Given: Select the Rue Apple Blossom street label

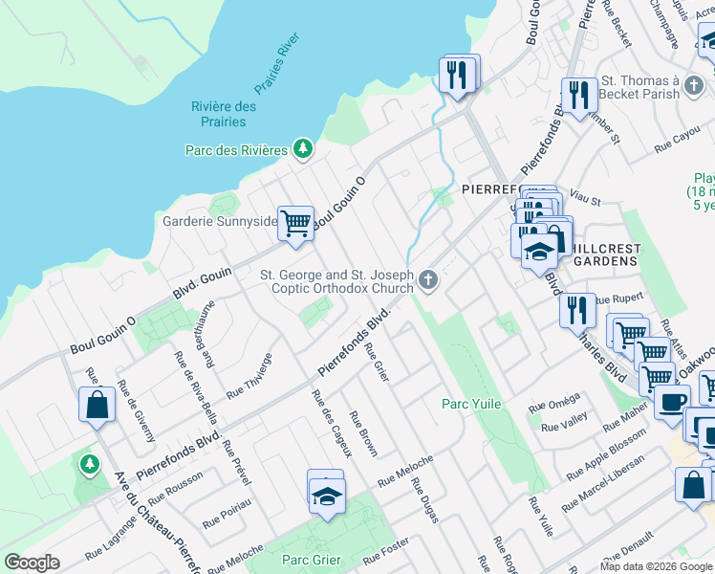Looking at the screenshot, I should [606, 454].
